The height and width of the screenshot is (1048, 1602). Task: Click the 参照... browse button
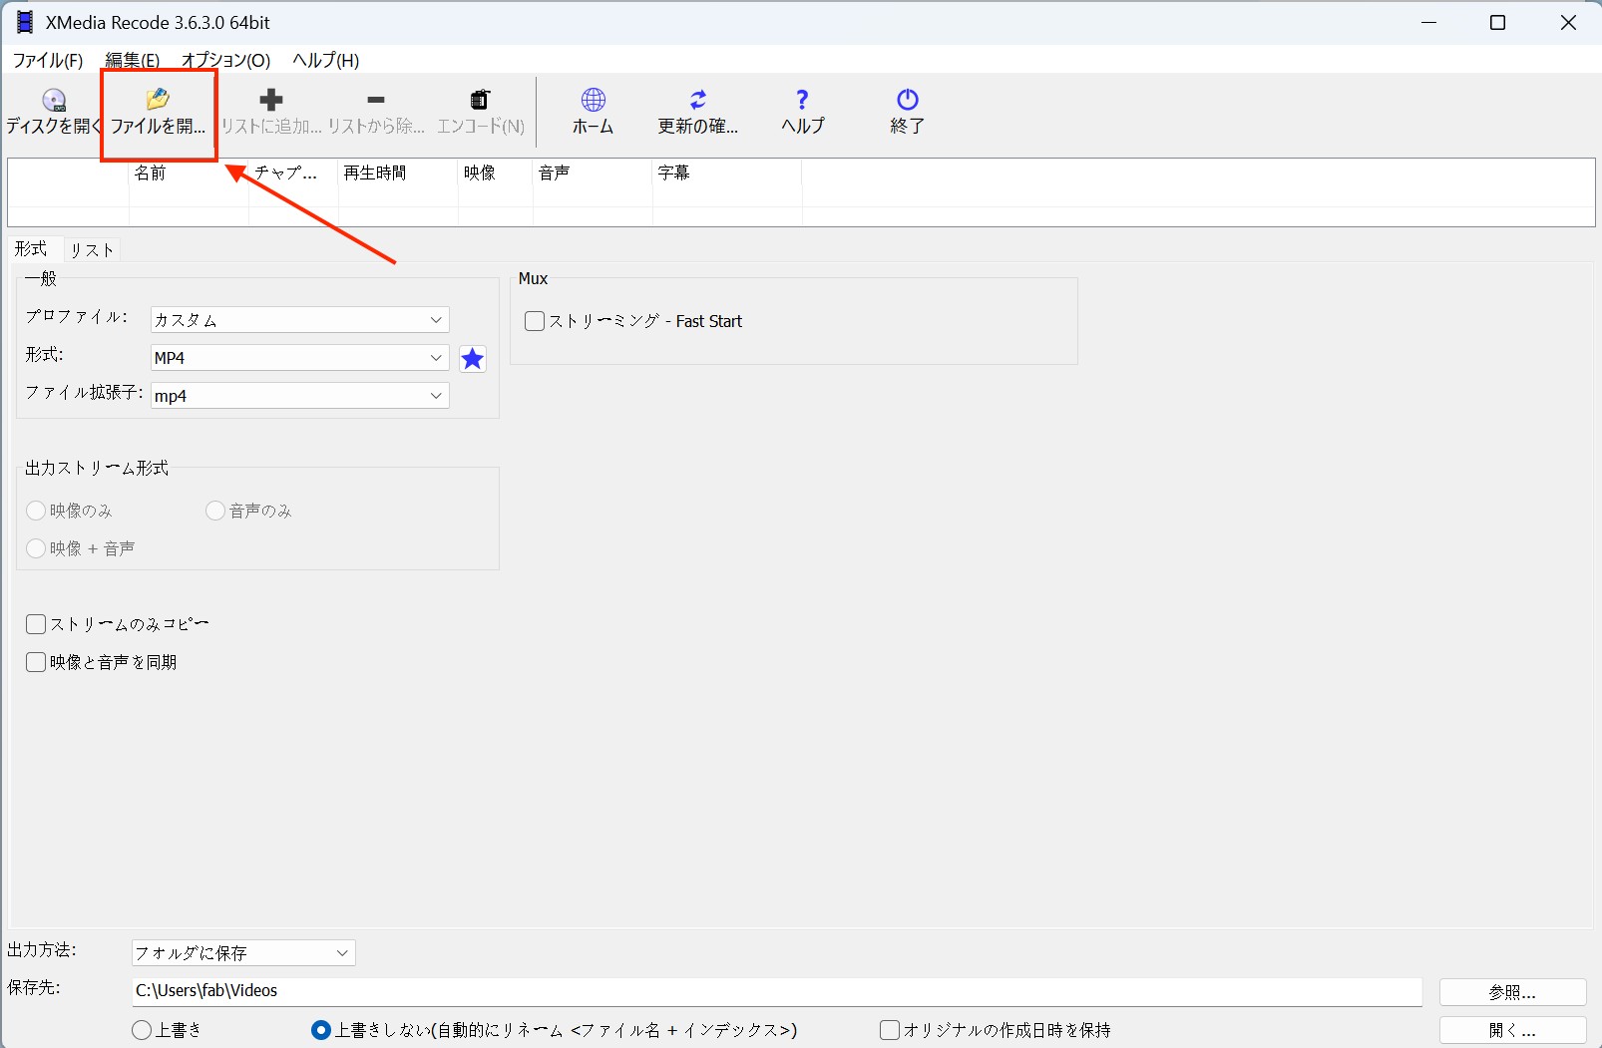click(x=1512, y=992)
